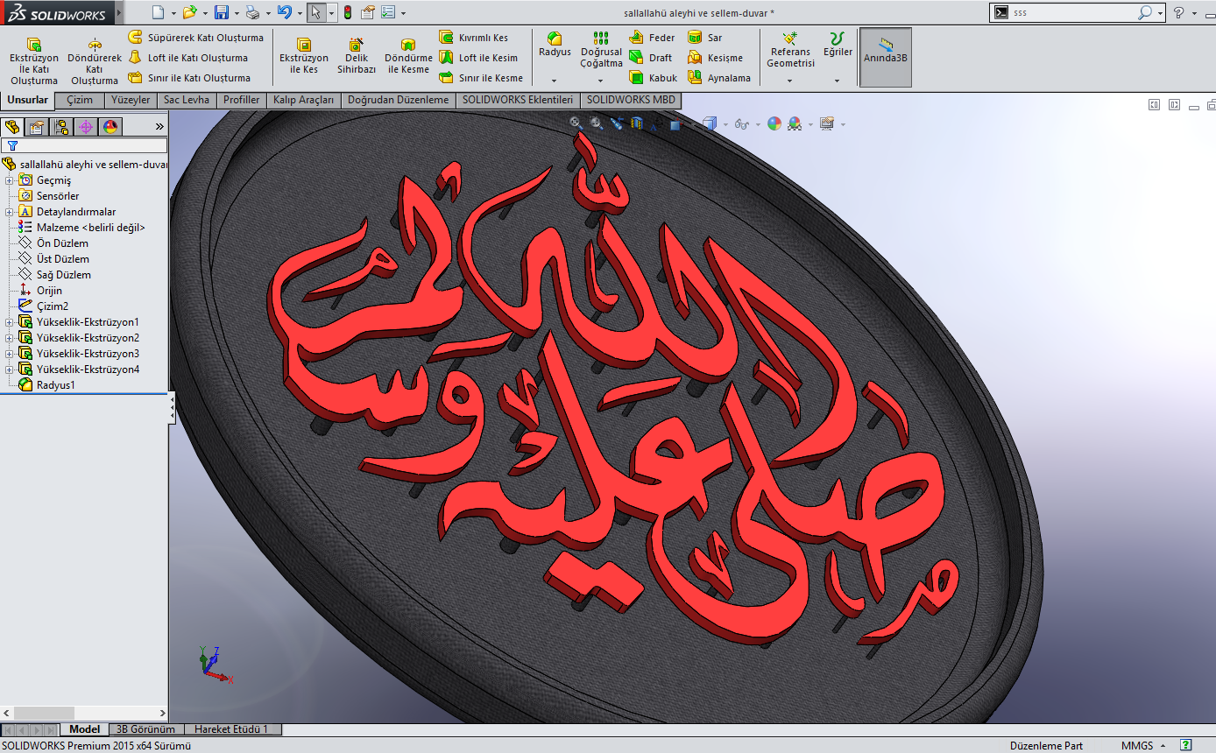
Task: Apply the Radyus fillet tool
Action: pos(555,44)
